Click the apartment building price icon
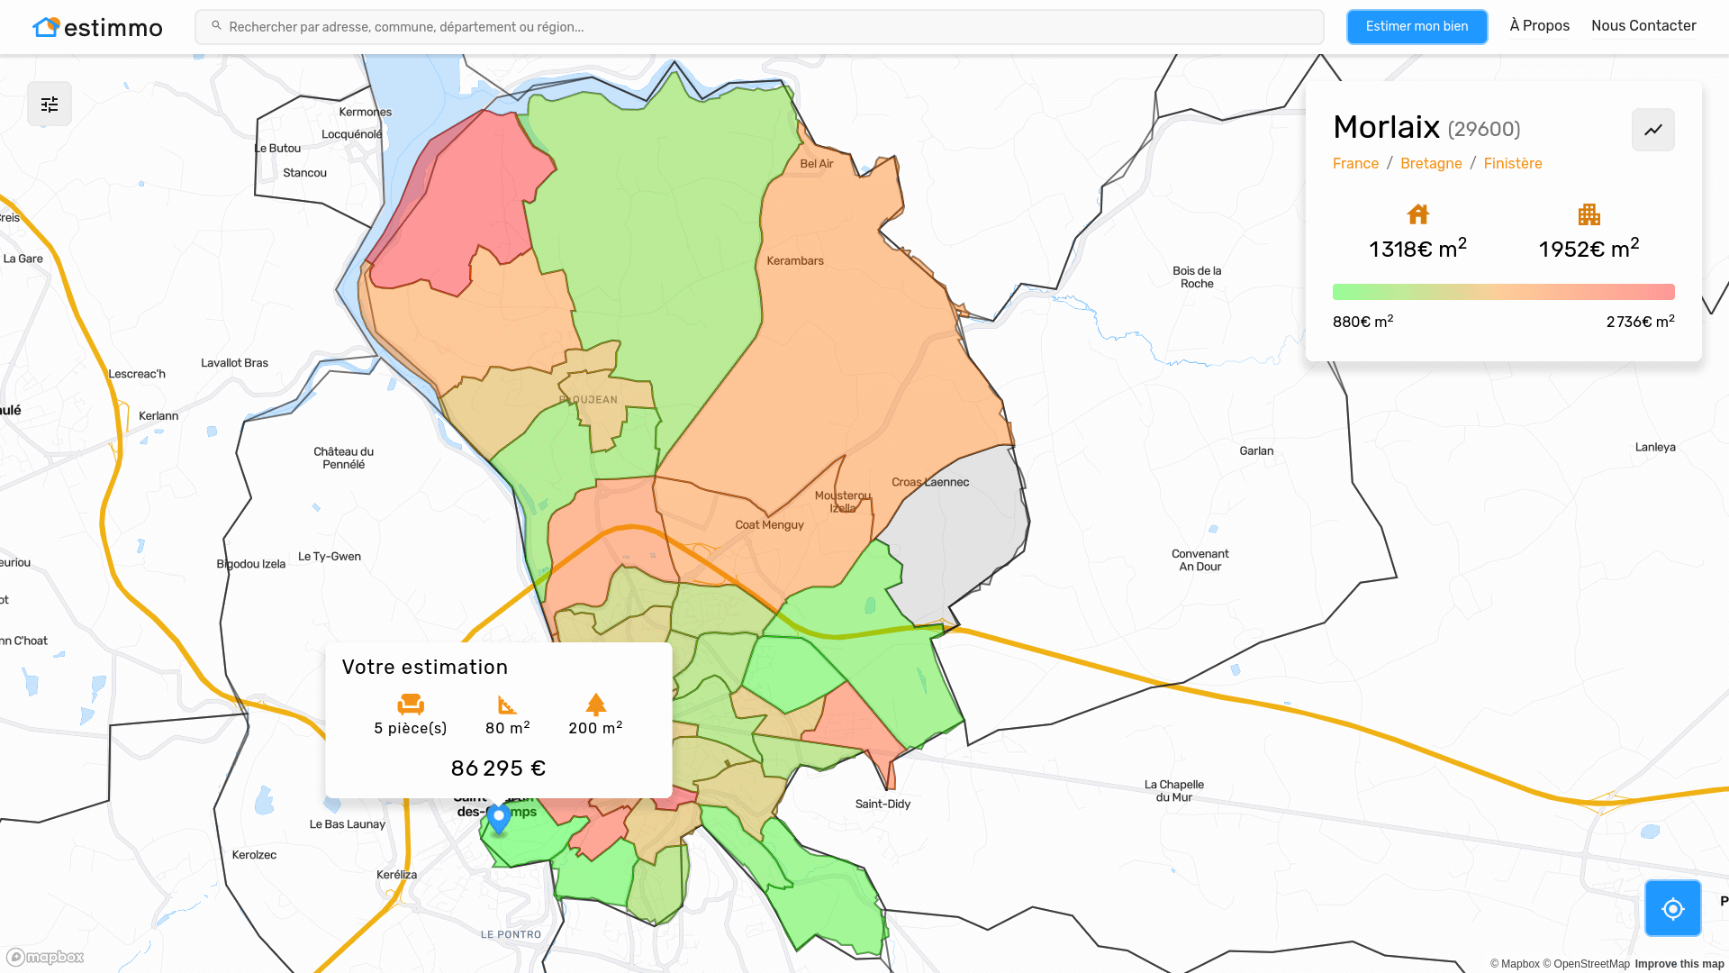Screen dimensions: 1729x973 (x=1589, y=214)
